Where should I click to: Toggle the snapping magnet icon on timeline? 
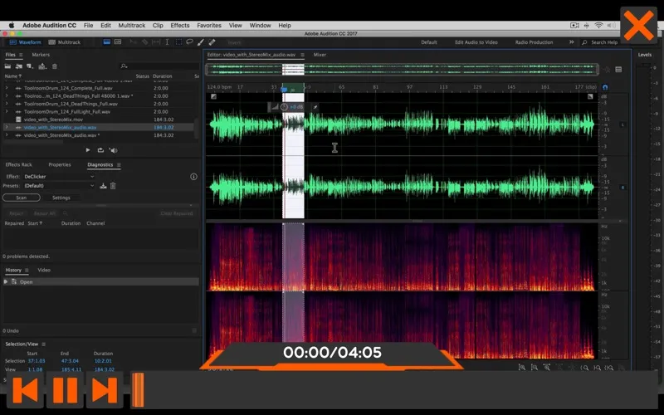click(x=605, y=87)
